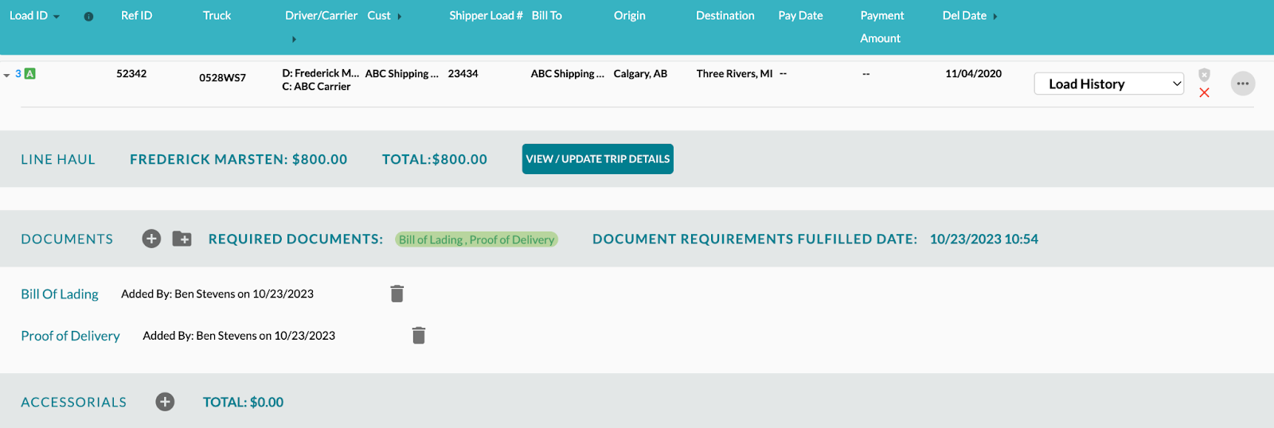Select the Ref ID value 52342

point(131,74)
